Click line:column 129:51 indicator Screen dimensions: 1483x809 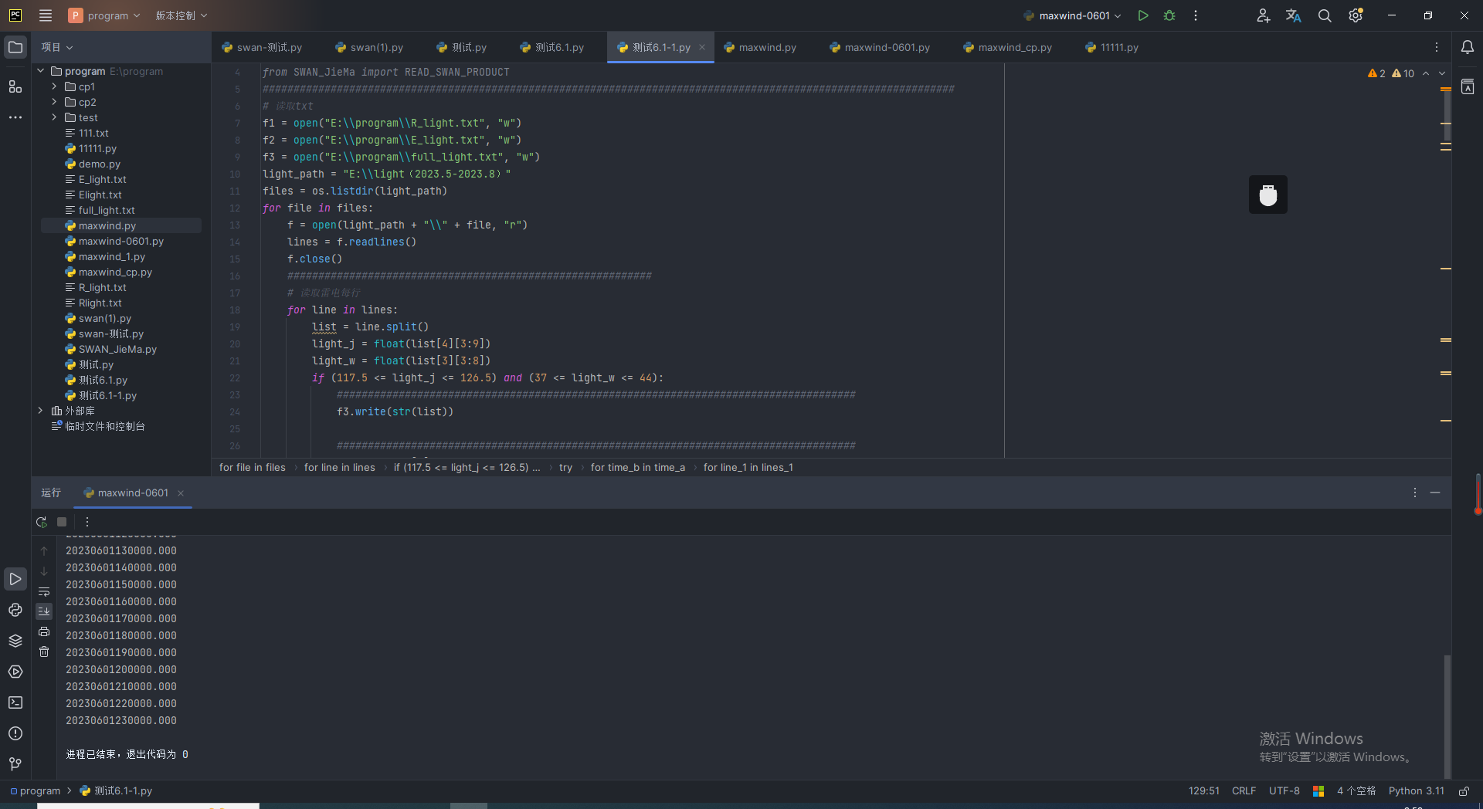(x=1203, y=791)
